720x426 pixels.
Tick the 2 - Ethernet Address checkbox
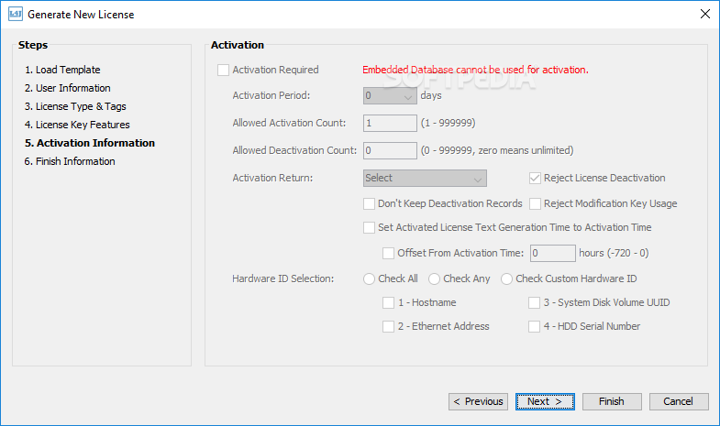pyautogui.click(x=389, y=327)
